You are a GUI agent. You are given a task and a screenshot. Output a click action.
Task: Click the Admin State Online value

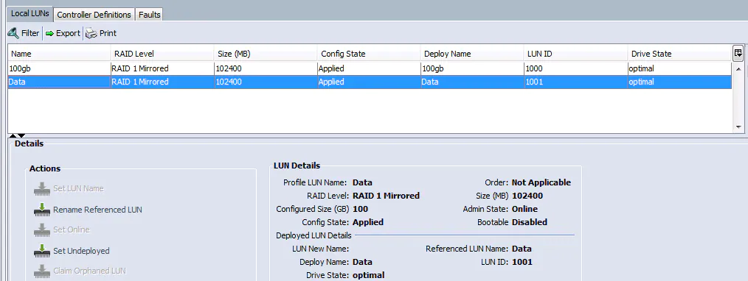point(524,209)
